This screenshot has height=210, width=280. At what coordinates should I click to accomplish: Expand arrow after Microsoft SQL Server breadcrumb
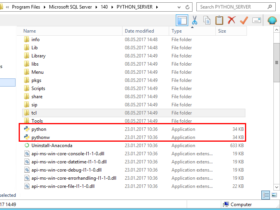click(96, 7)
